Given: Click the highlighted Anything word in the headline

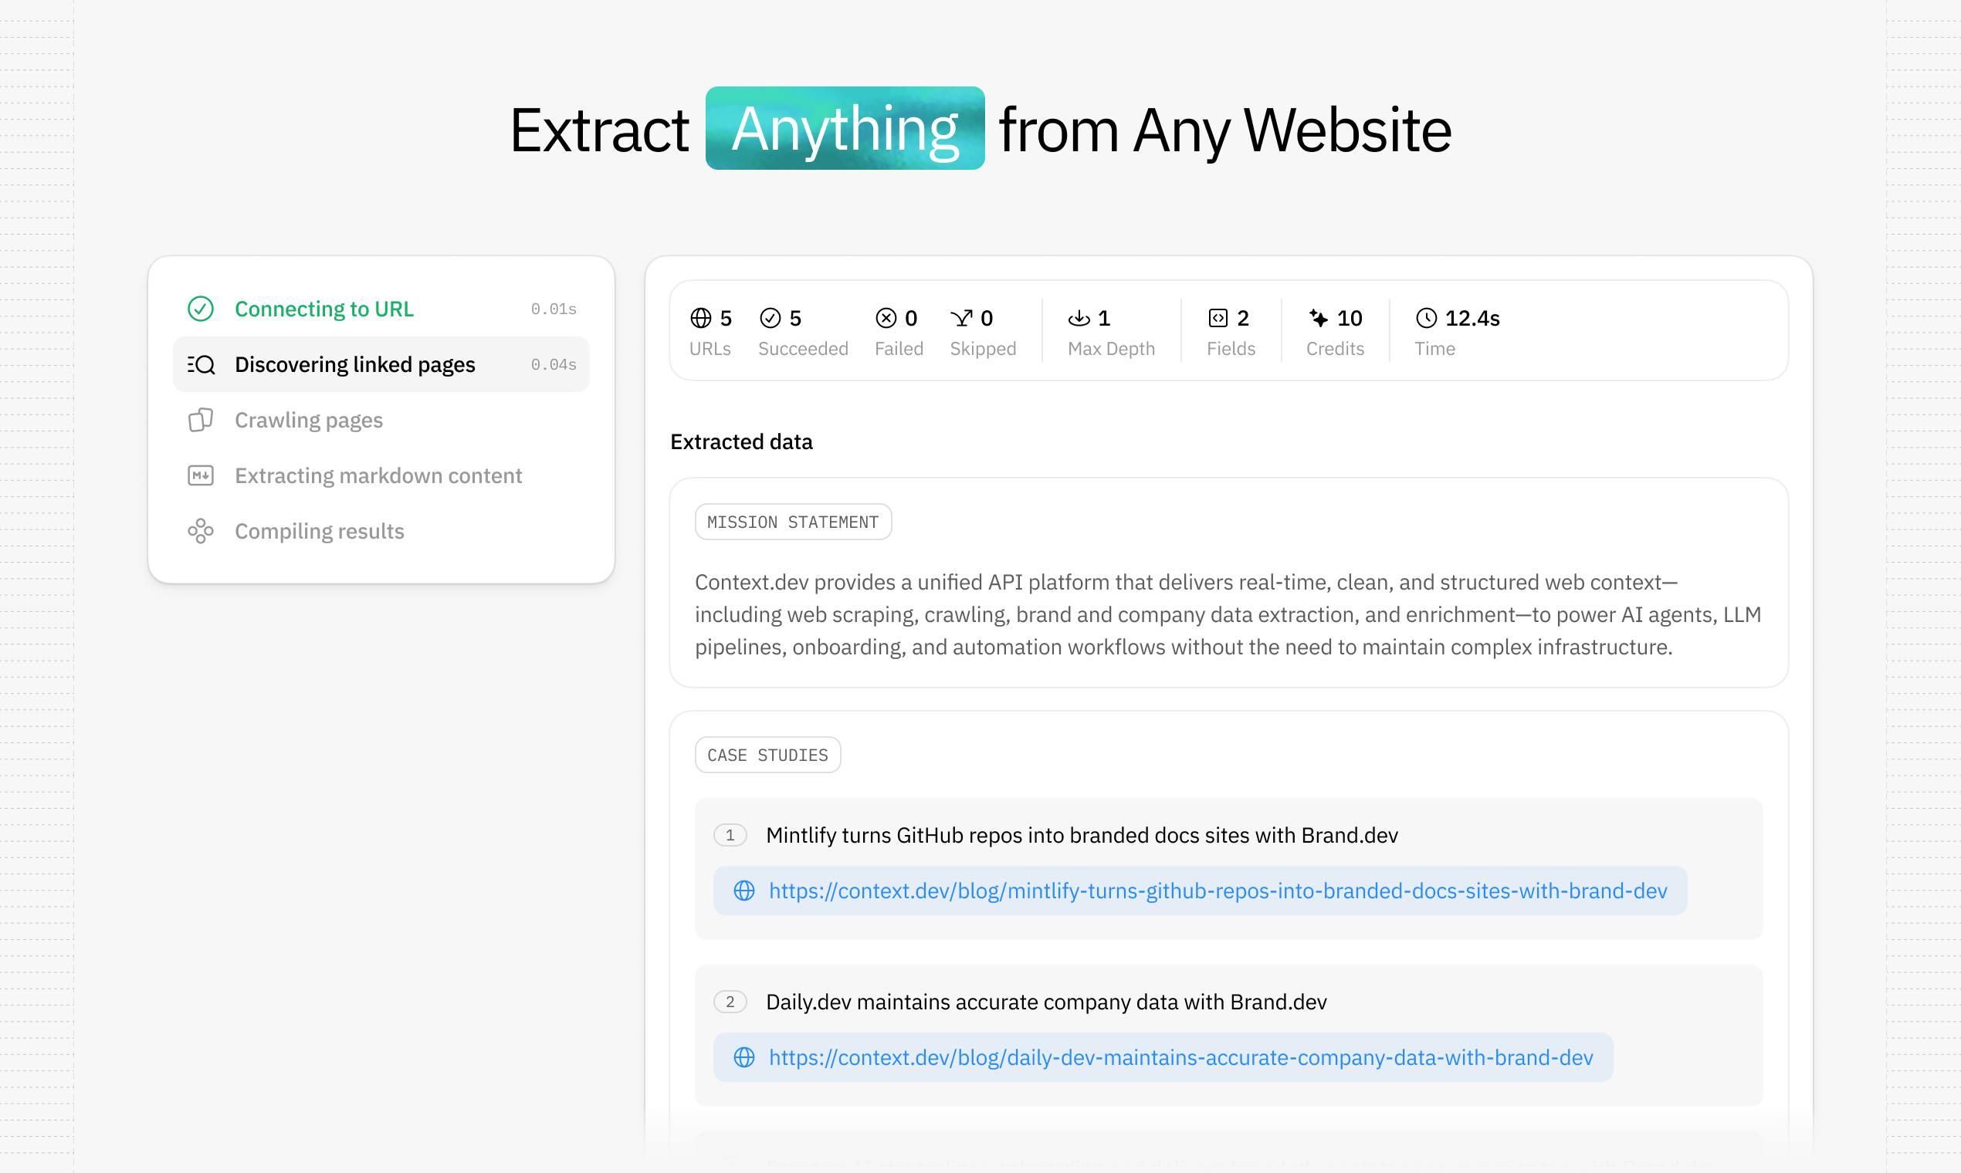Looking at the screenshot, I should click(x=845, y=128).
